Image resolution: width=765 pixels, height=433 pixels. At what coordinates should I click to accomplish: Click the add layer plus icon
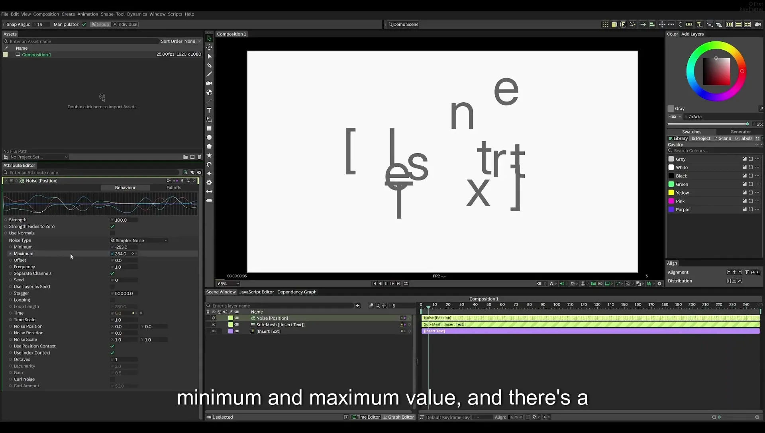click(358, 306)
